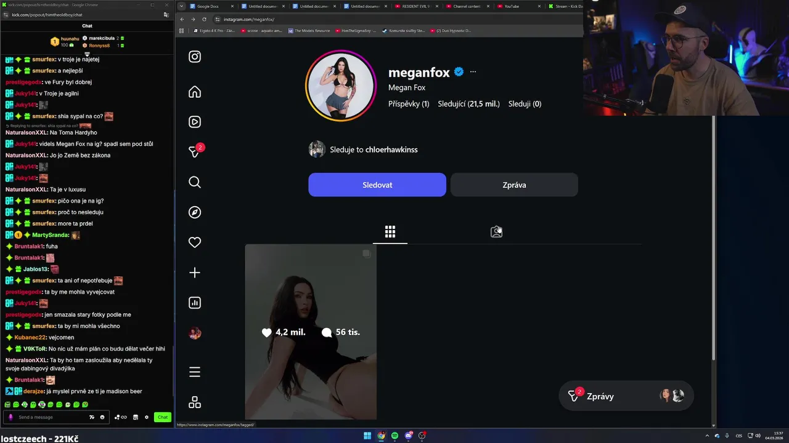The image size is (789, 443).
Task: Switch to the Channel content tab
Action: pyautogui.click(x=467, y=6)
